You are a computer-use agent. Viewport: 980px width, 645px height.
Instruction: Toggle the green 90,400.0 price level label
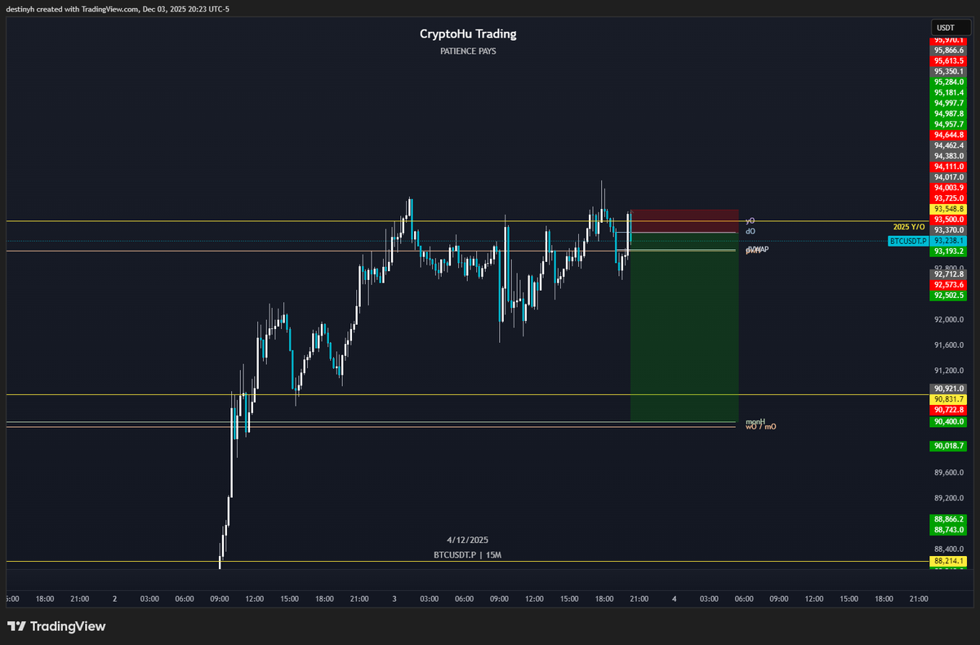947,423
